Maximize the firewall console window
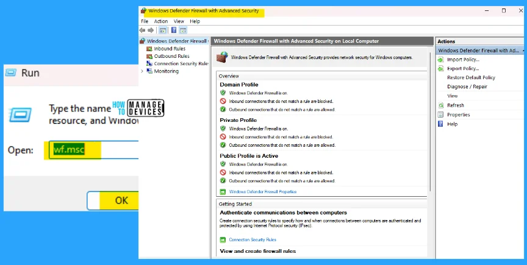The height and width of the screenshot is (265, 527). click(x=504, y=11)
